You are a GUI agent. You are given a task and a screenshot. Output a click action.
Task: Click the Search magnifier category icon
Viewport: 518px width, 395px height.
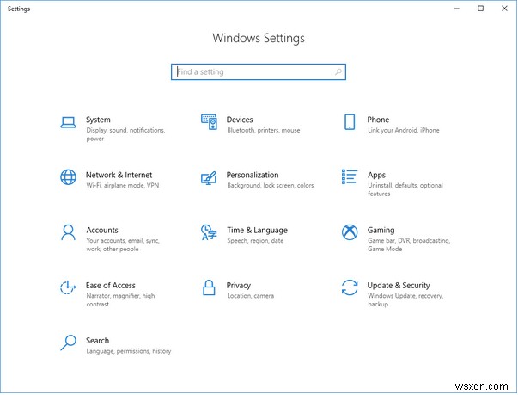pos(68,343)
